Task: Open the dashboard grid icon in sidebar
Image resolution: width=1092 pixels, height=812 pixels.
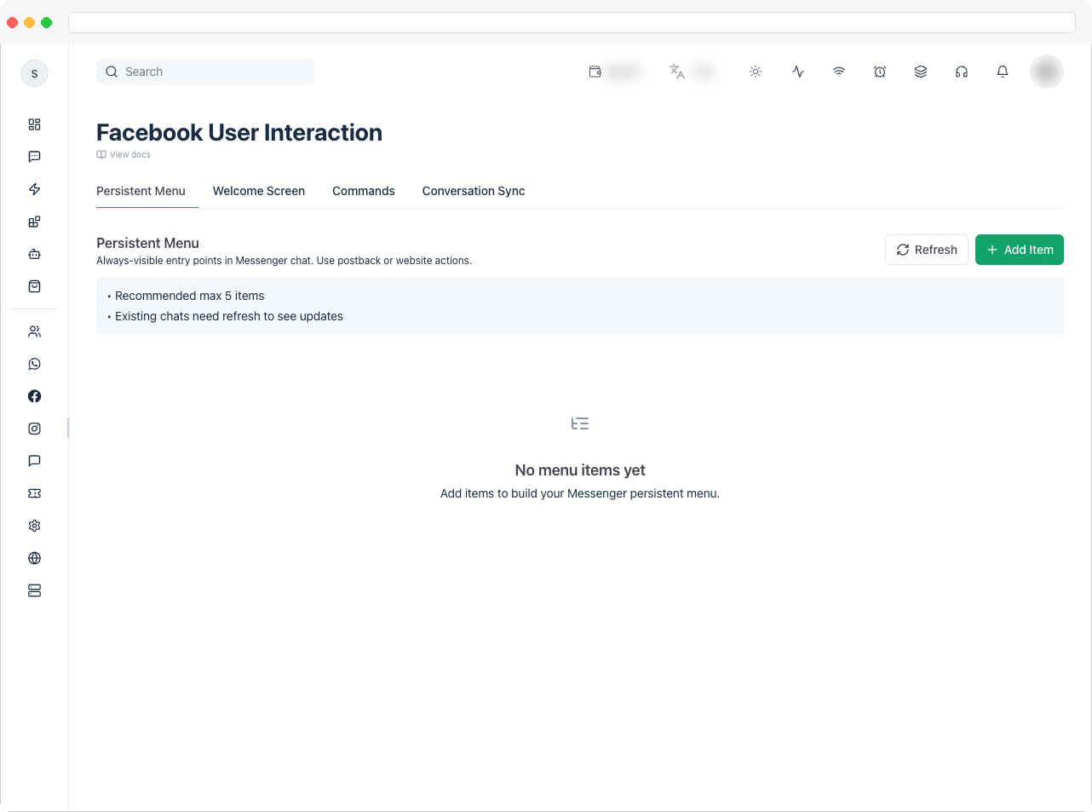Action: coord(34,124)
